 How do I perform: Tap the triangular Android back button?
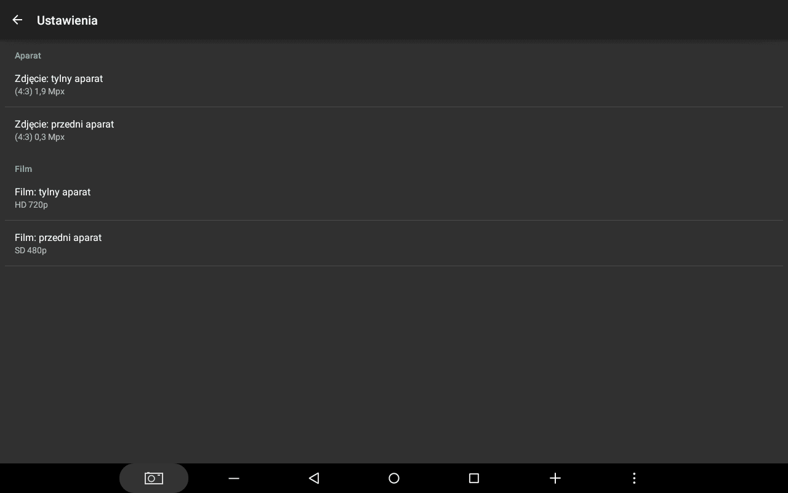(314, 478)
